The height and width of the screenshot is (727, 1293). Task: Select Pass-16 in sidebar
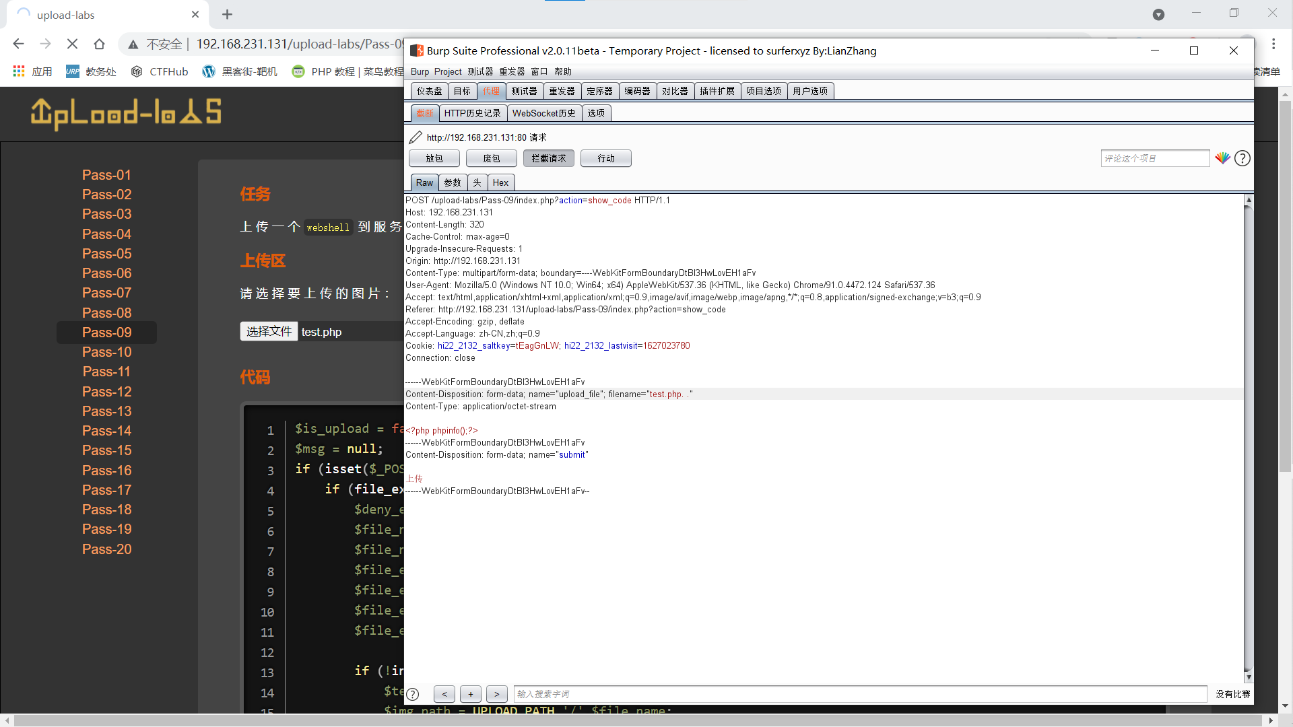(x=106, y=471)
